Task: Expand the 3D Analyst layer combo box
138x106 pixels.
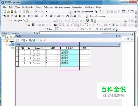Action: coord(55,20)
